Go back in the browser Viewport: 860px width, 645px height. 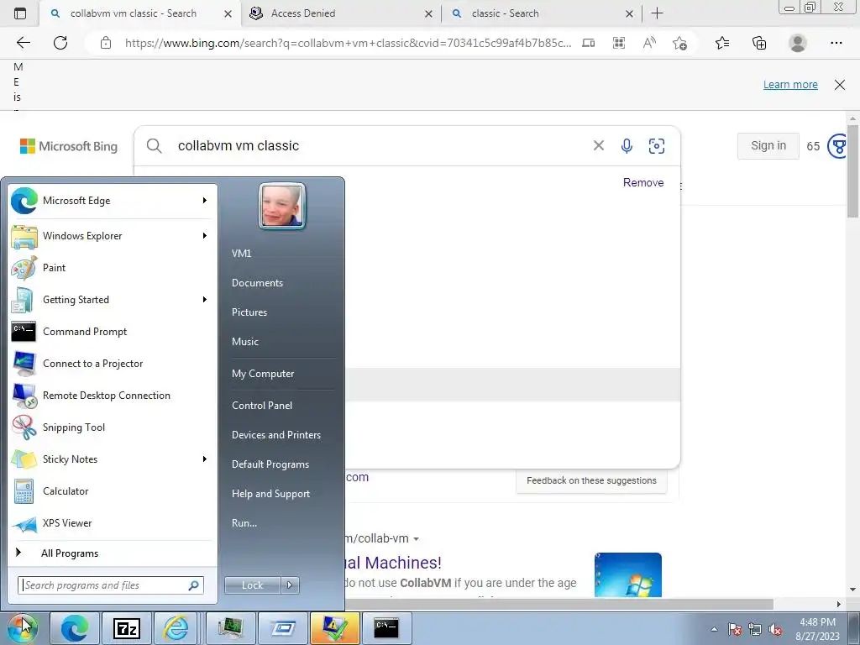(23, 43)
